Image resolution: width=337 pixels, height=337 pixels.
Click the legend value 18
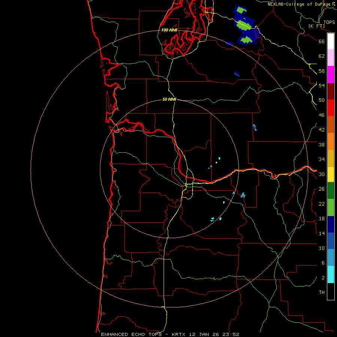pos(322,219)
